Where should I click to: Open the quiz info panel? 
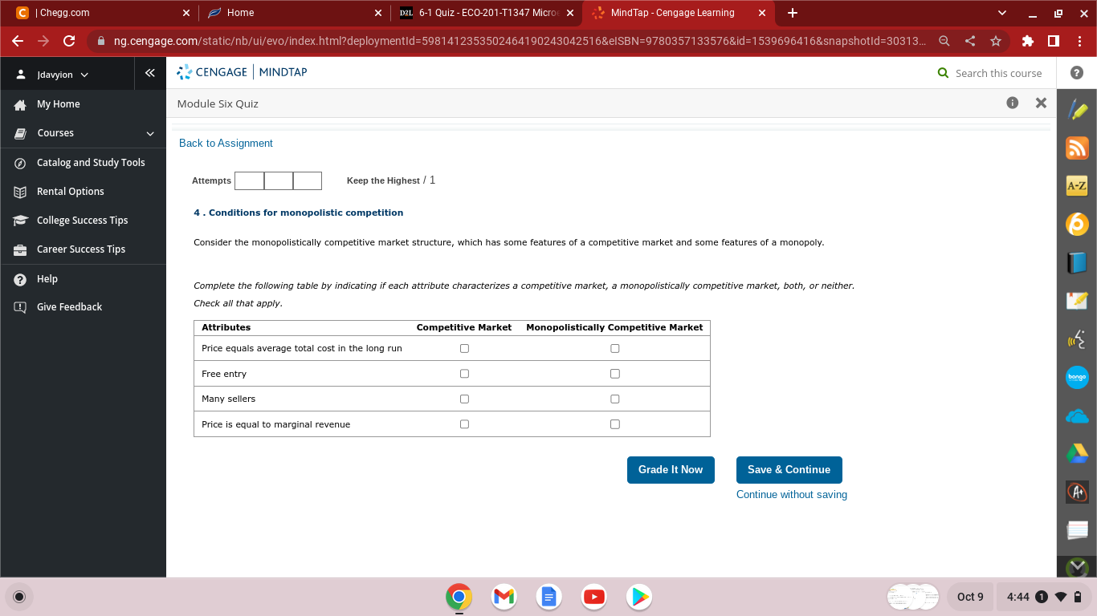tap(1013, 103)
